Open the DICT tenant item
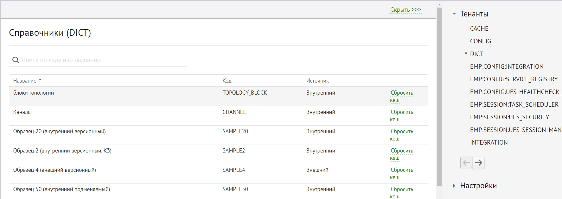Viewport: 562px width, 199px height. [x=476, y=54]
